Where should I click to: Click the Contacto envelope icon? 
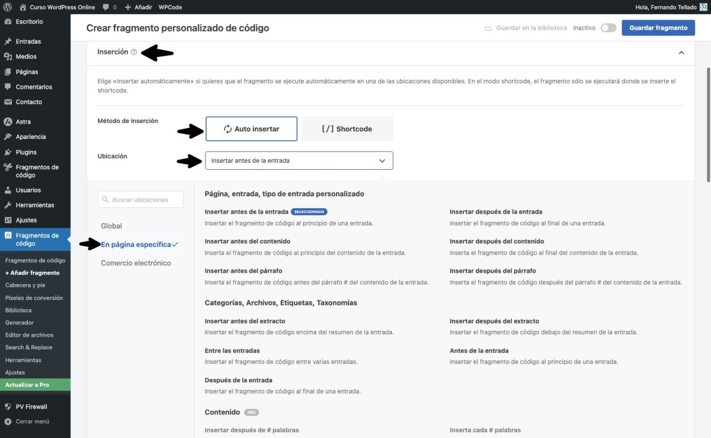(8, 102)
